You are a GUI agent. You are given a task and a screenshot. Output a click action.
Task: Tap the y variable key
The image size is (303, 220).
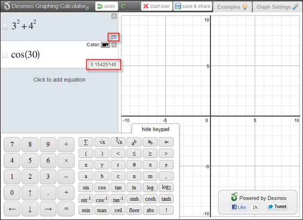click(x=102, y=165)
